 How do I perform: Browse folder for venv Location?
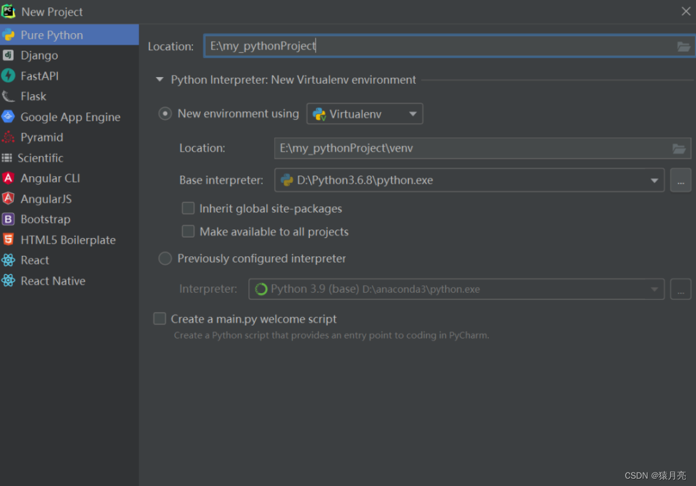point(679,149)
